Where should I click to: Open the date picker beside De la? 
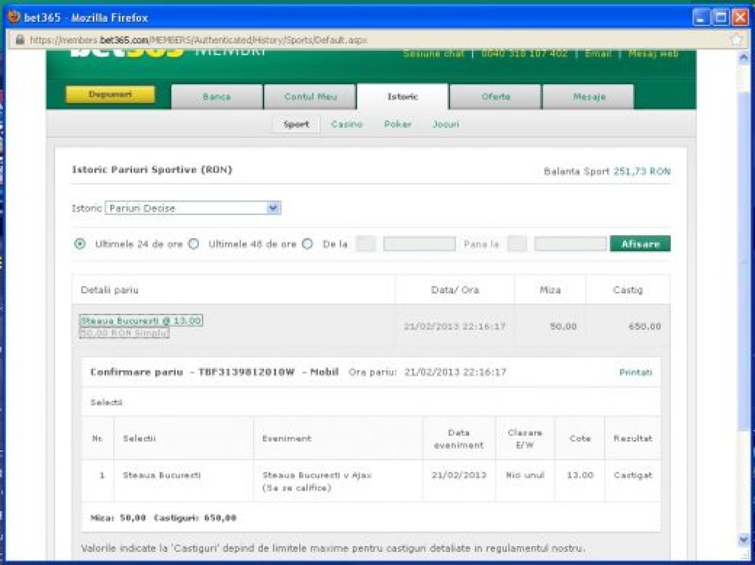pyautogui.click(x=366, y=244)
